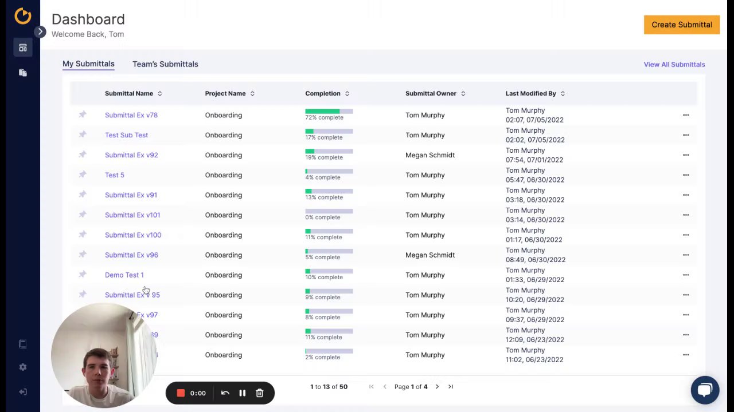Stop the screen recording
Viewport: 734px width, 412px height.
181,393
